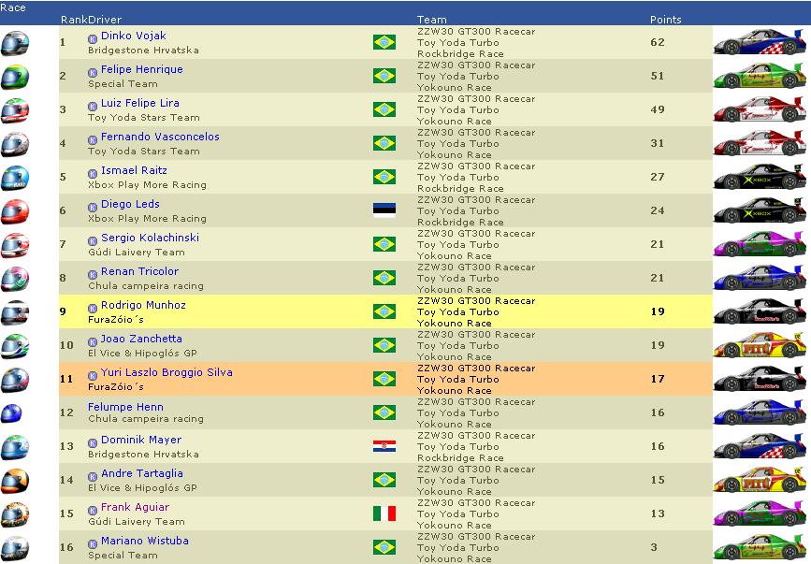Open Yuri Laszlo Broggio Silva's profile
The height and width of the screenshot is (564, 811).
pos(167,372)
